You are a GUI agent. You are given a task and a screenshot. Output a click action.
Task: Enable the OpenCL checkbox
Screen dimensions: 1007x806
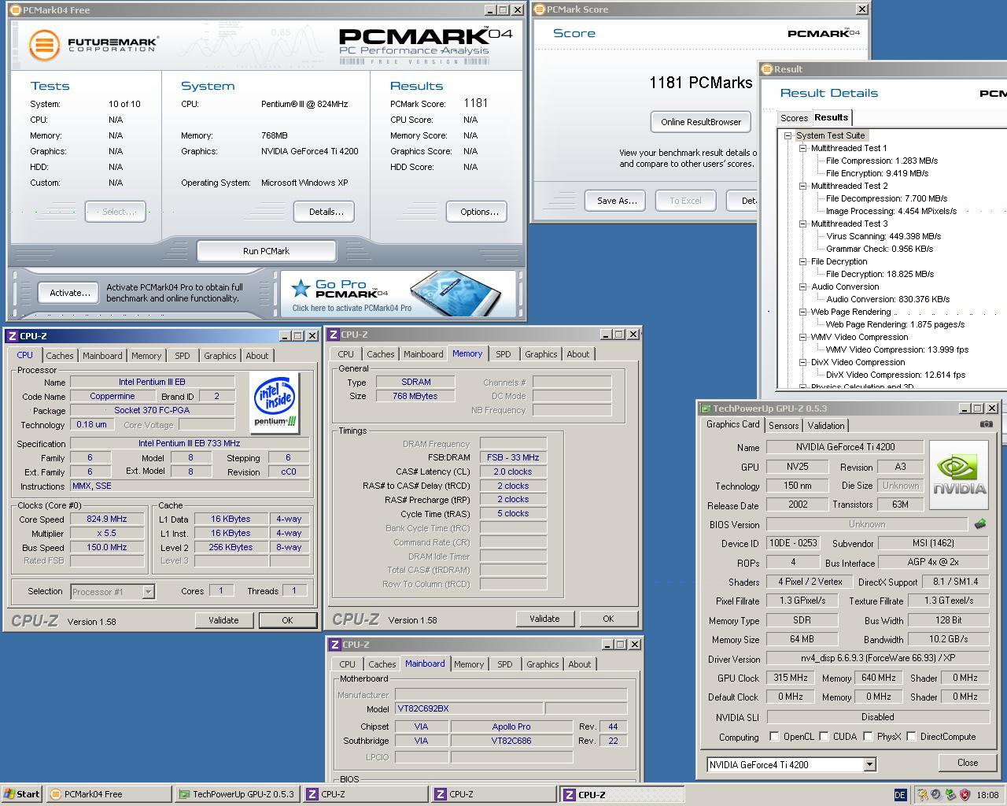coord(774,737)
